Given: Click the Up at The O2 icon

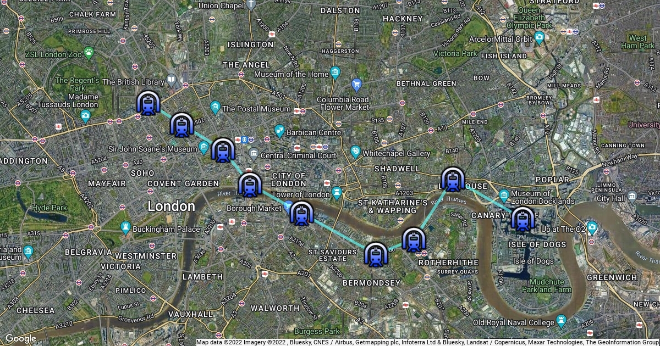Looking at the screenshot, I should click(592, 227).
